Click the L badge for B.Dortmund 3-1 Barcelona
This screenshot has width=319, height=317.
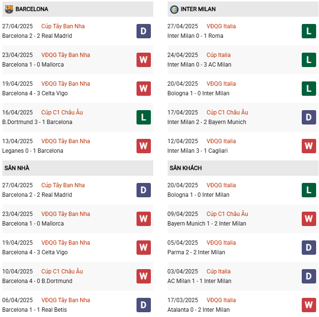click(x=143, y=117)
